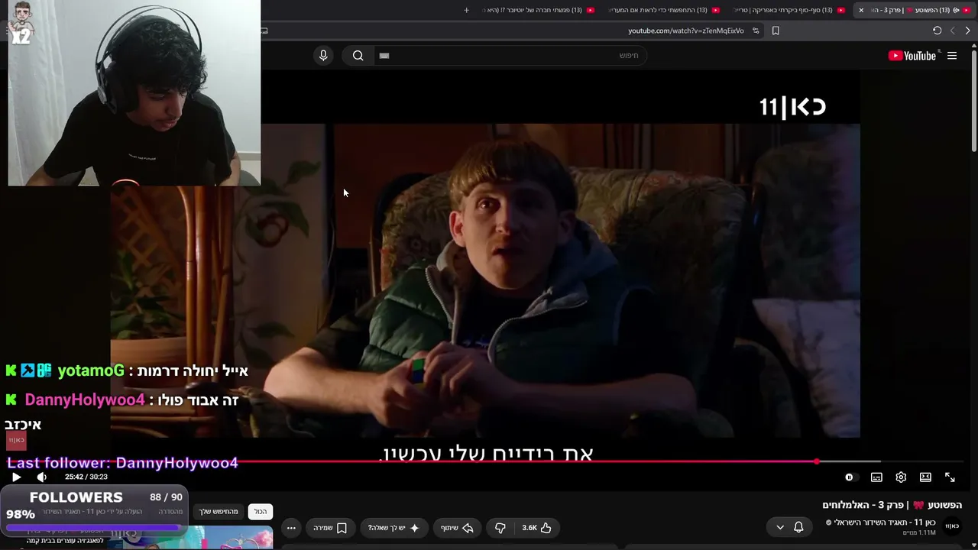
Task: Open the כאן 11 channel avatar
Action: pyautogui.click(x=952, y=526)
